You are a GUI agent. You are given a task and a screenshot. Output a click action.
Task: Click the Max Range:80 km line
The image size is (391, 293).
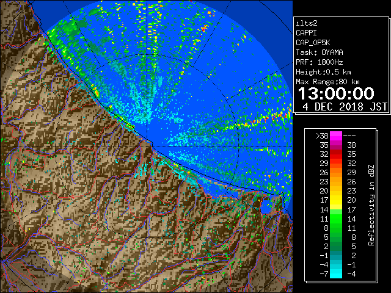[327, 82]
